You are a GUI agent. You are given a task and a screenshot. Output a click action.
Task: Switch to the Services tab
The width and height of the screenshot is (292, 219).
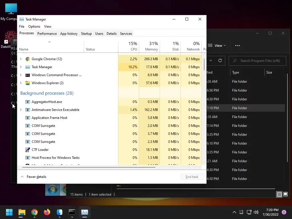[126, 34]
